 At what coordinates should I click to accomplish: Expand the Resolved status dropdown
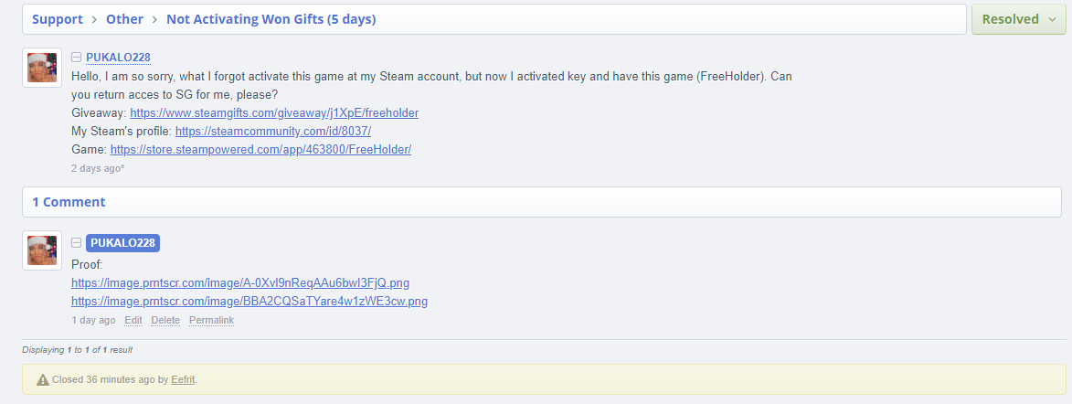coord(1019,19)
